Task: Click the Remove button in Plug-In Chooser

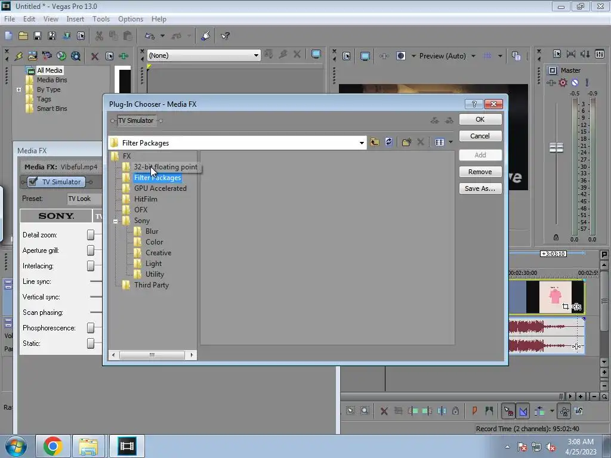Action: coord(480,171)
